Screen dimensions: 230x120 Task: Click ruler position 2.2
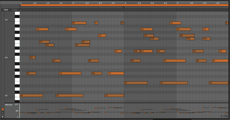coord(87,3)
